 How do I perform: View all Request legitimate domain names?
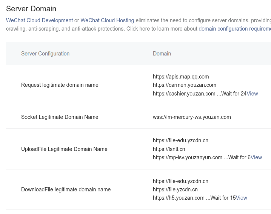click(x=252, y=94)
